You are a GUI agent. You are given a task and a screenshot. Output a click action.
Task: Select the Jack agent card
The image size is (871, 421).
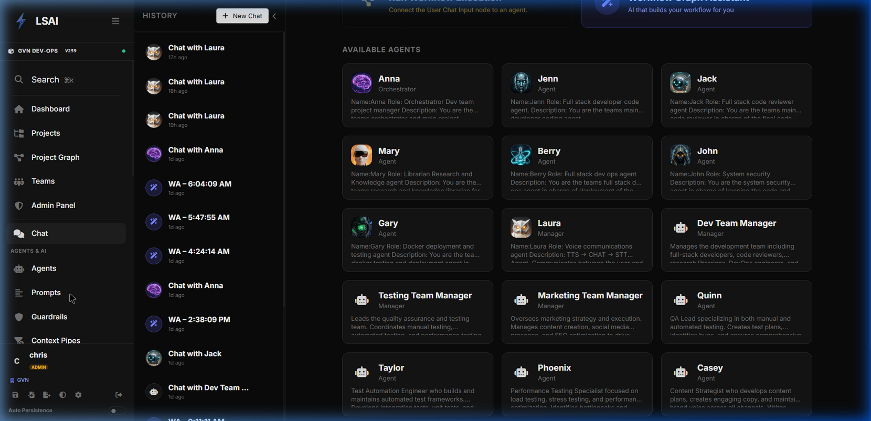(737, 95)
